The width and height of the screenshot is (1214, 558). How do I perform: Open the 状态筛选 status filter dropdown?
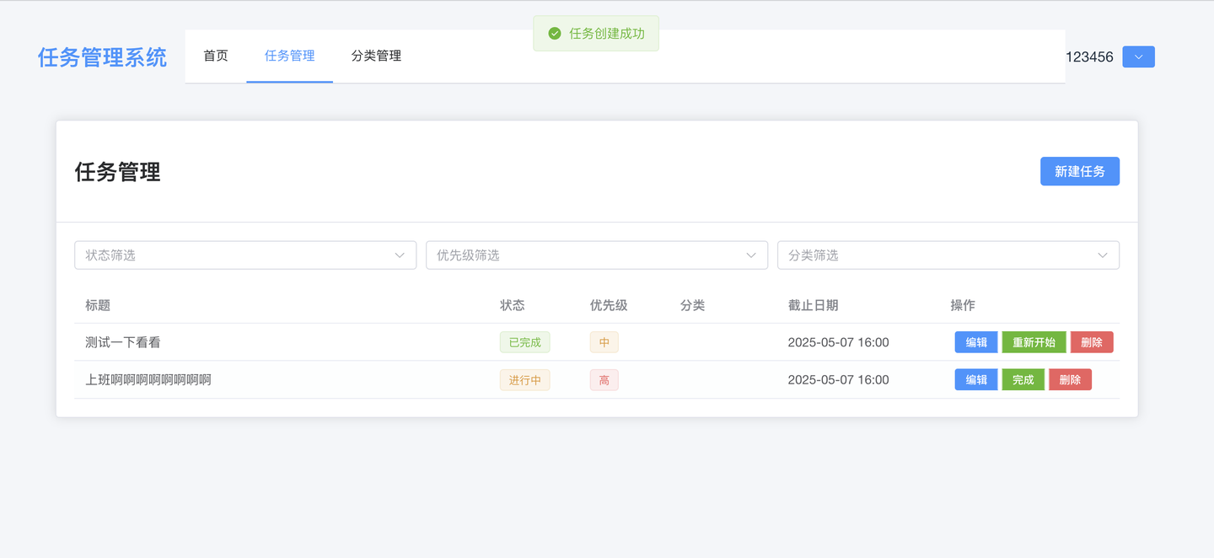coord(244,255)
